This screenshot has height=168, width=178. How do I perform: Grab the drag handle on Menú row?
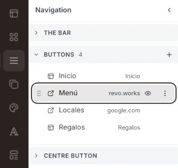(39, 93)
